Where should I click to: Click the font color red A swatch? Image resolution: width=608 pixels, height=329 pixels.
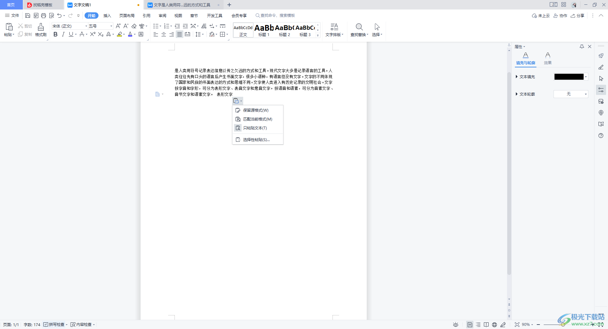(x=130, y=34)
